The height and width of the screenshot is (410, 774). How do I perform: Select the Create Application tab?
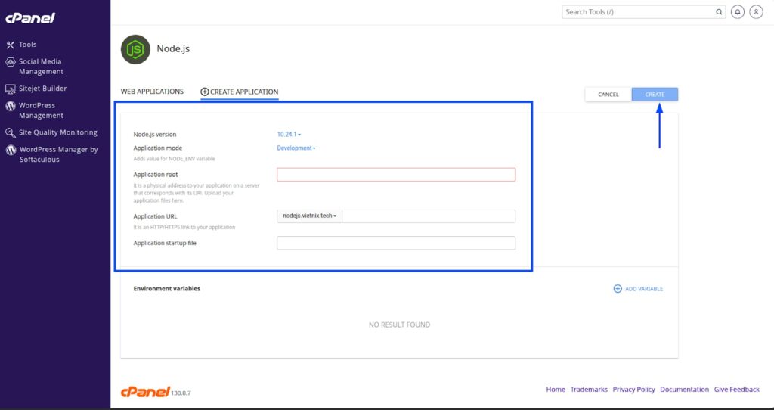click(239, 92)
